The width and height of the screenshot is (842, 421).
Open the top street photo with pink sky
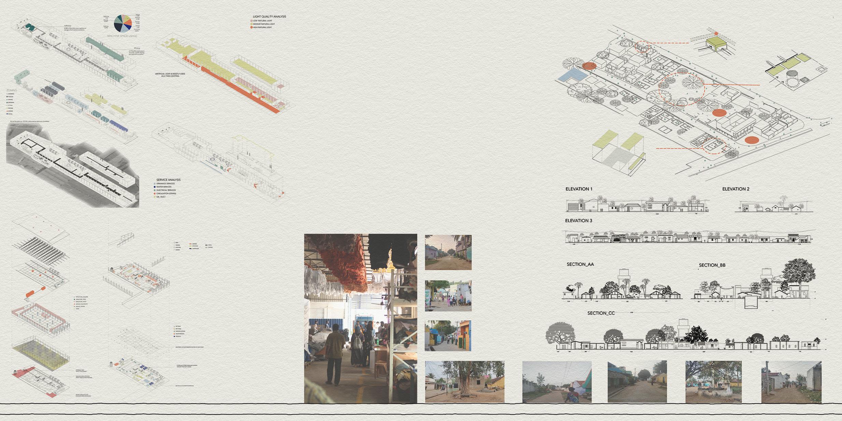point(448,252)
